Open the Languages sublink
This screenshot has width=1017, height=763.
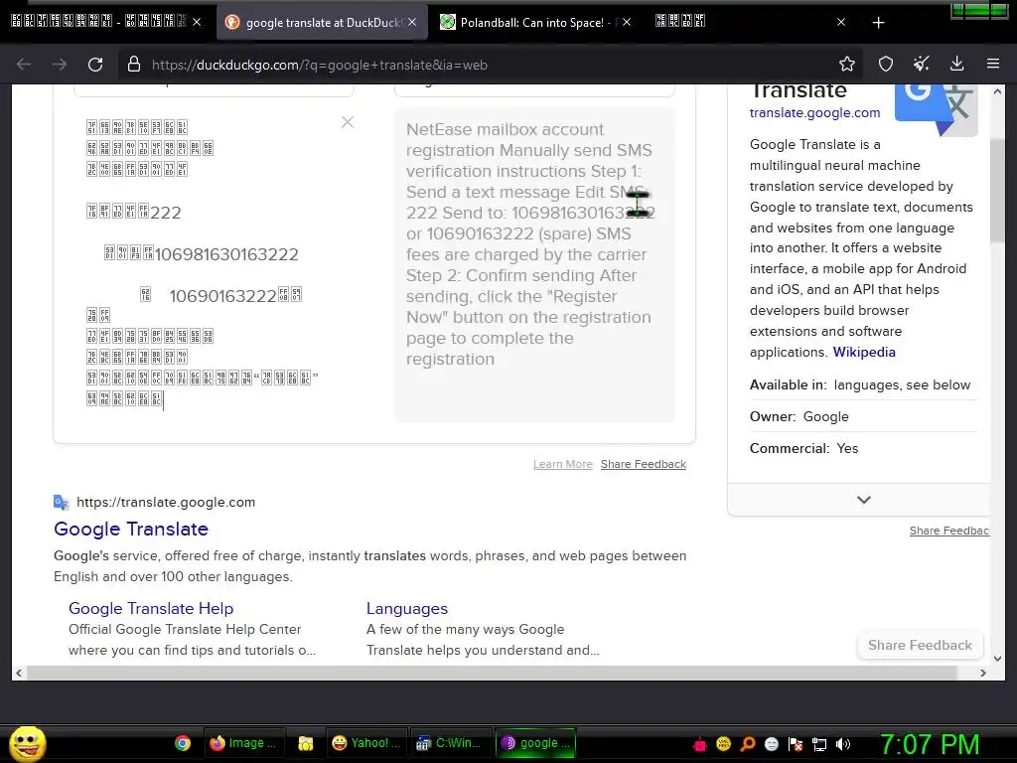click(407, 609)
